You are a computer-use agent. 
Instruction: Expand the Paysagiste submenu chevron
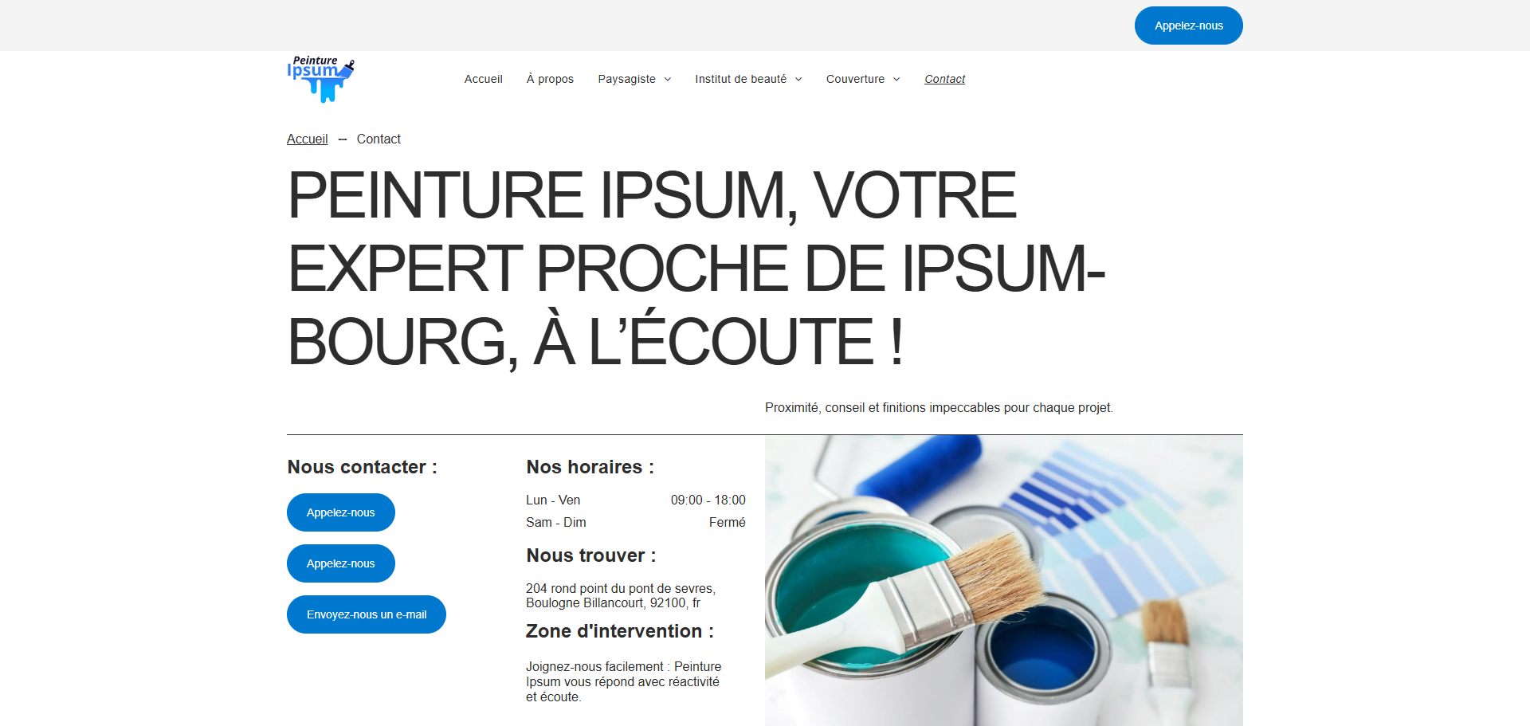(668, 79)
